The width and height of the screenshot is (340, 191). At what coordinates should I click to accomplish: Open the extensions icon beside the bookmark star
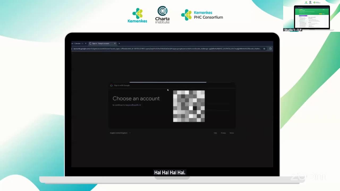[x=270, y=49]
